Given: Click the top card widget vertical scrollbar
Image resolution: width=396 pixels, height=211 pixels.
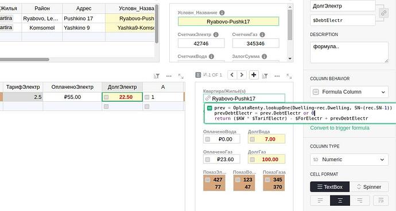Looking at the screenshot, I should (x=290, y=25).
